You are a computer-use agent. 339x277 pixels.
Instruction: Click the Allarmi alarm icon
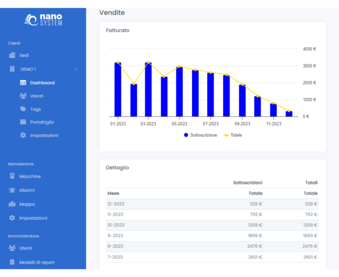click(12, 190)
